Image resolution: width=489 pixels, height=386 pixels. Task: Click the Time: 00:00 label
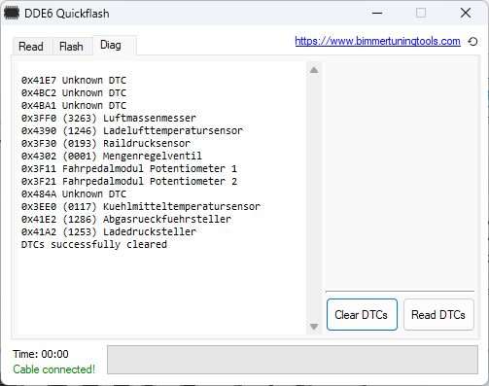pyautogui.click(x=41, y=354)
